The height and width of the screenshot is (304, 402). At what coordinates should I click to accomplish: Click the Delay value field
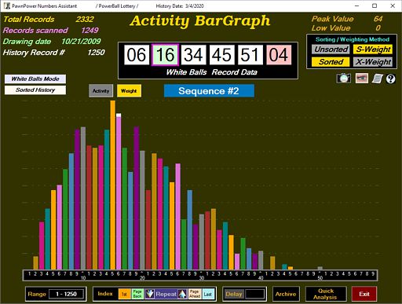pos(255,294)
